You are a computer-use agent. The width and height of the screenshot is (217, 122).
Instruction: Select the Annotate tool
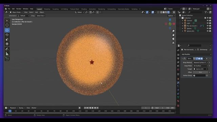[7, 49]
